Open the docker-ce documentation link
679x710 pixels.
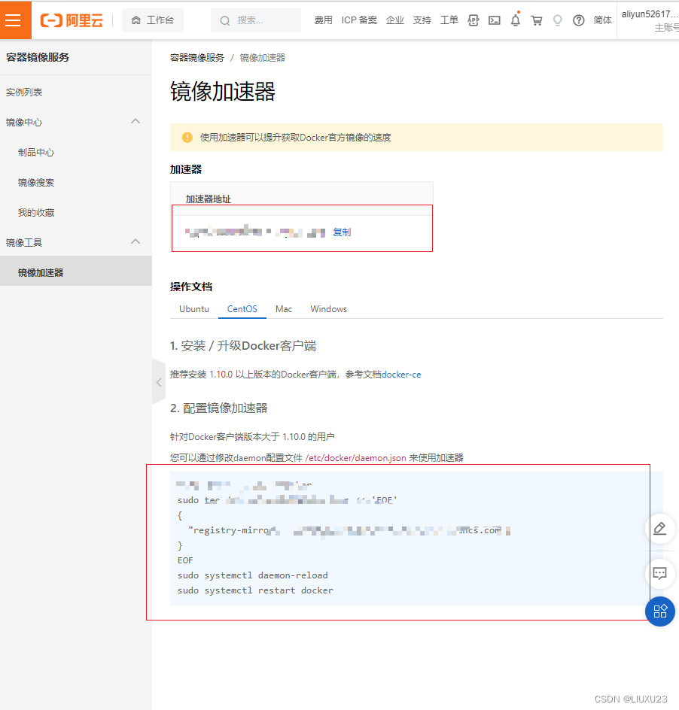[401, 375]
